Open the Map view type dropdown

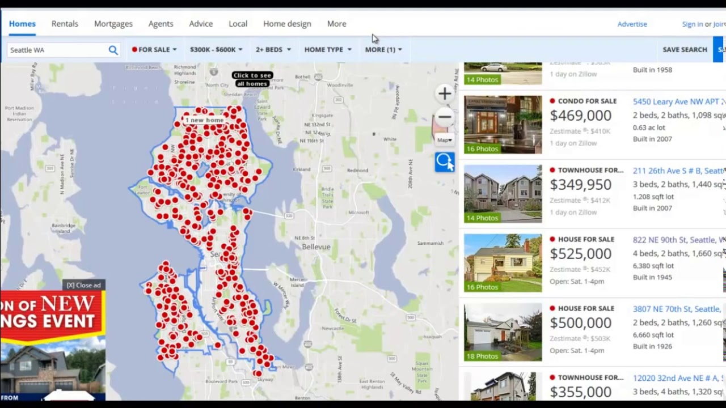(445, 140)
